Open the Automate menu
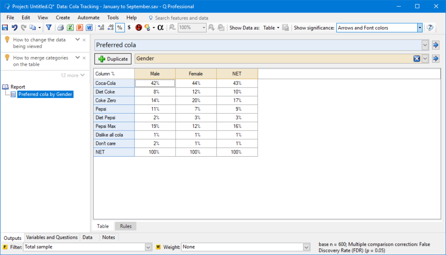 (88, 18)
